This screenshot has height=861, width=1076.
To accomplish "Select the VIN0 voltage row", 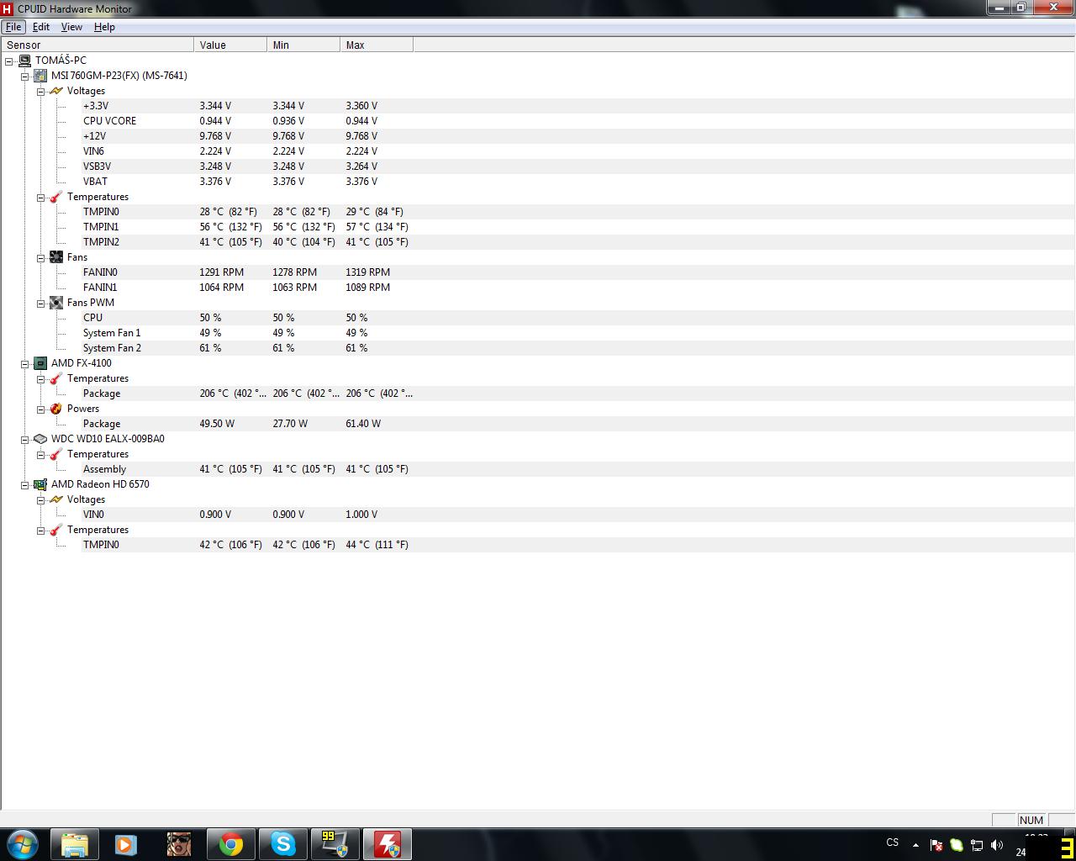I will 538,515.
